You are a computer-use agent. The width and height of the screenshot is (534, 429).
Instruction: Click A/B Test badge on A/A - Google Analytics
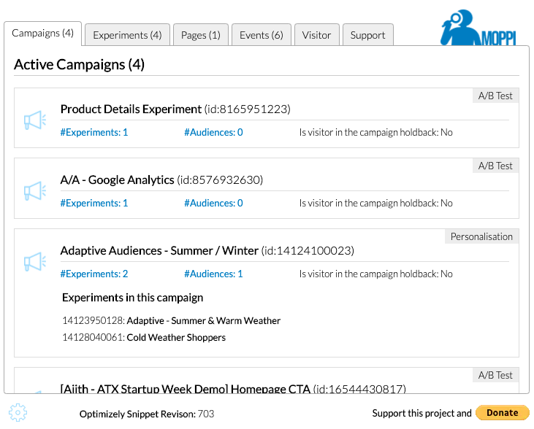[x=495, y=166]
